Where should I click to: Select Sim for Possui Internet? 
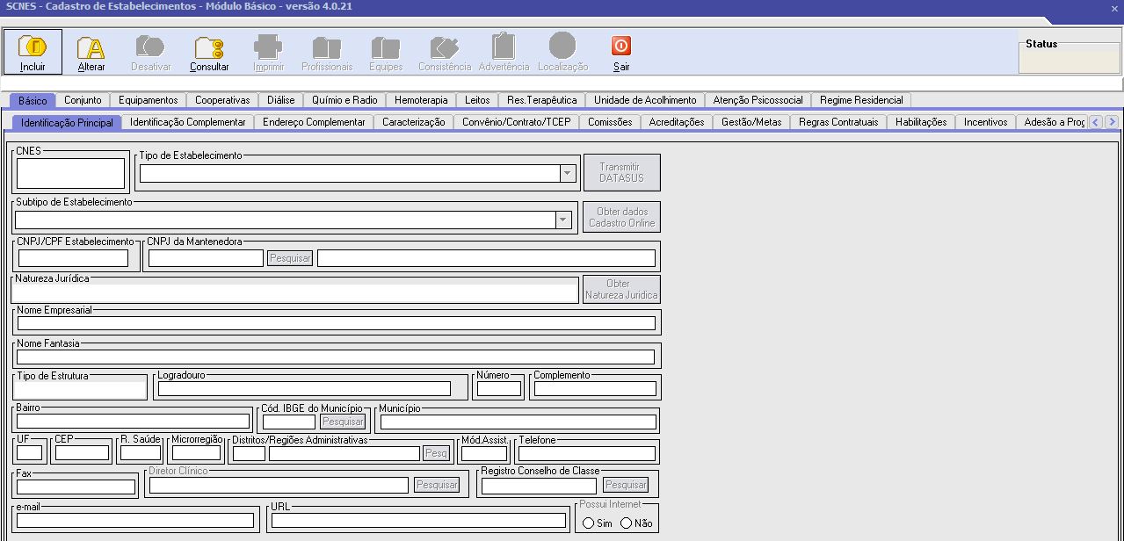coord(588,523)
